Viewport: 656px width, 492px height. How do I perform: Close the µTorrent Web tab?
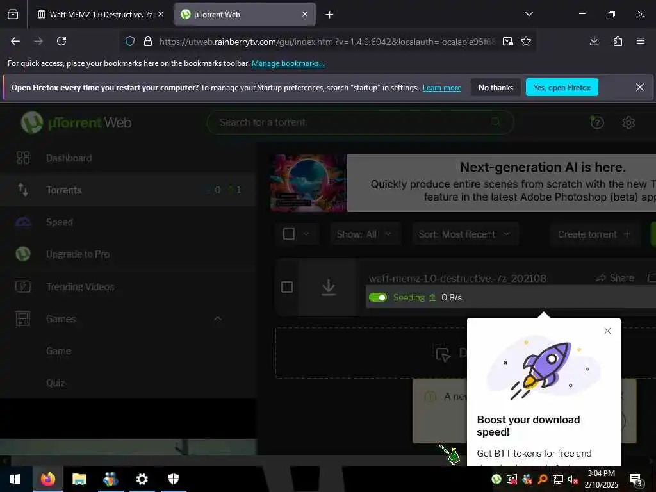305,14
